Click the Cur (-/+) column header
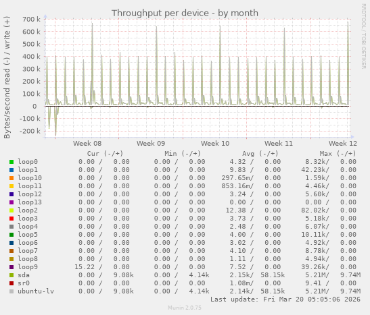Image resolution: width=370 pixels, height=315 pixels. (105, 154)
